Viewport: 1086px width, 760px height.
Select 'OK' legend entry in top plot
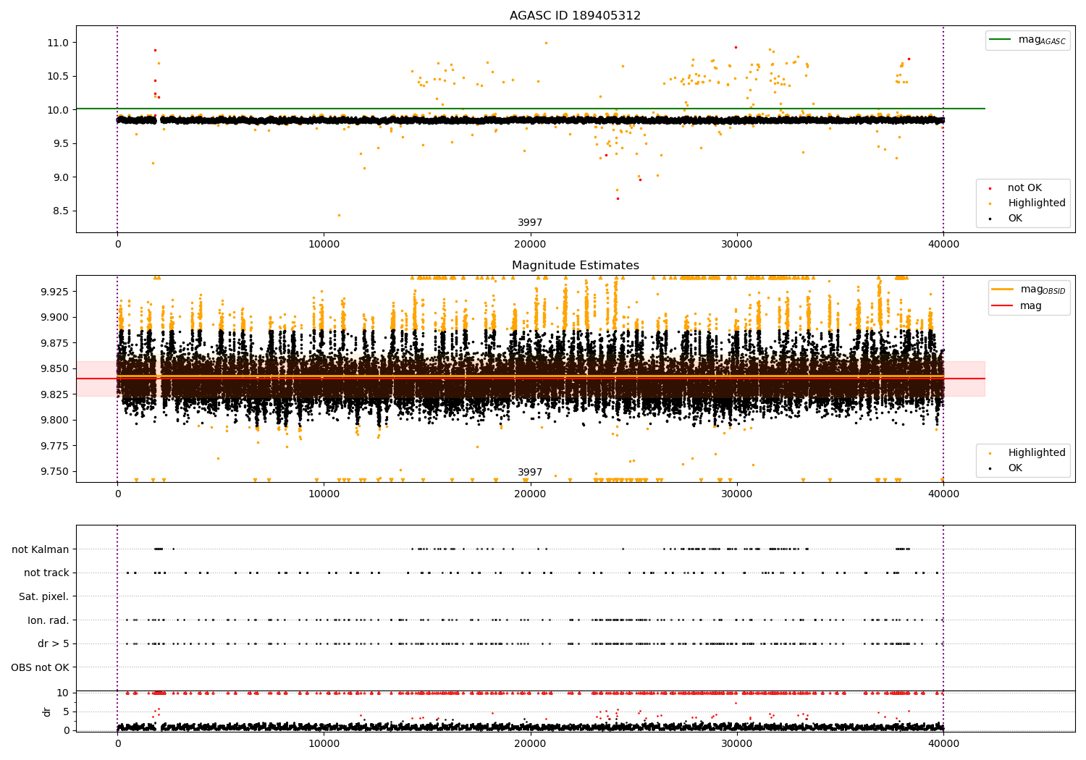1015,219
